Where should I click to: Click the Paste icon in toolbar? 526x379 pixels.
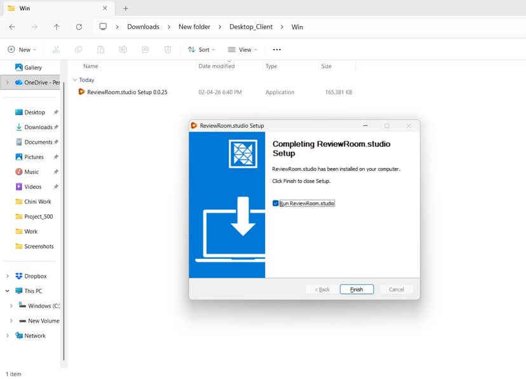coord(100,50)
